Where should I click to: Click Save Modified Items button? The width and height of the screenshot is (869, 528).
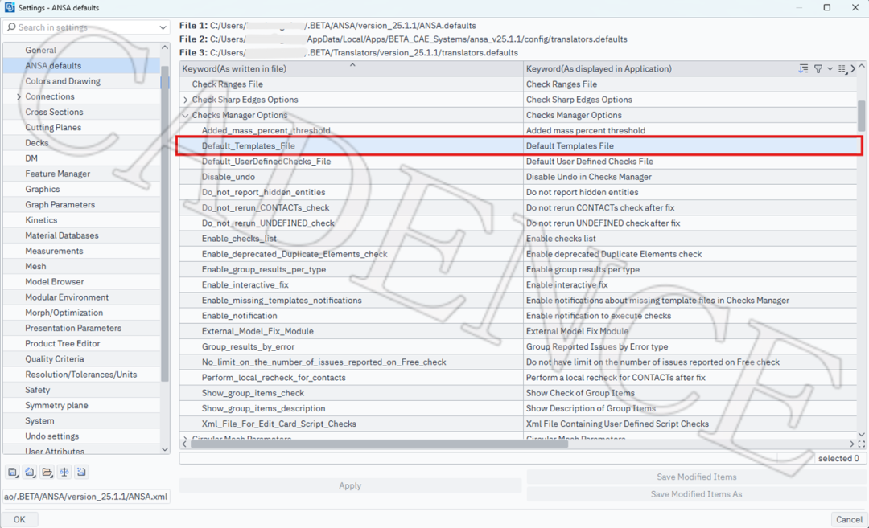coord(697,477)
